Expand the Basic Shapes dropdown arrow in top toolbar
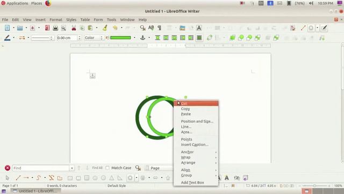Screen dimensions: 344x194 (x=317, y=28)
